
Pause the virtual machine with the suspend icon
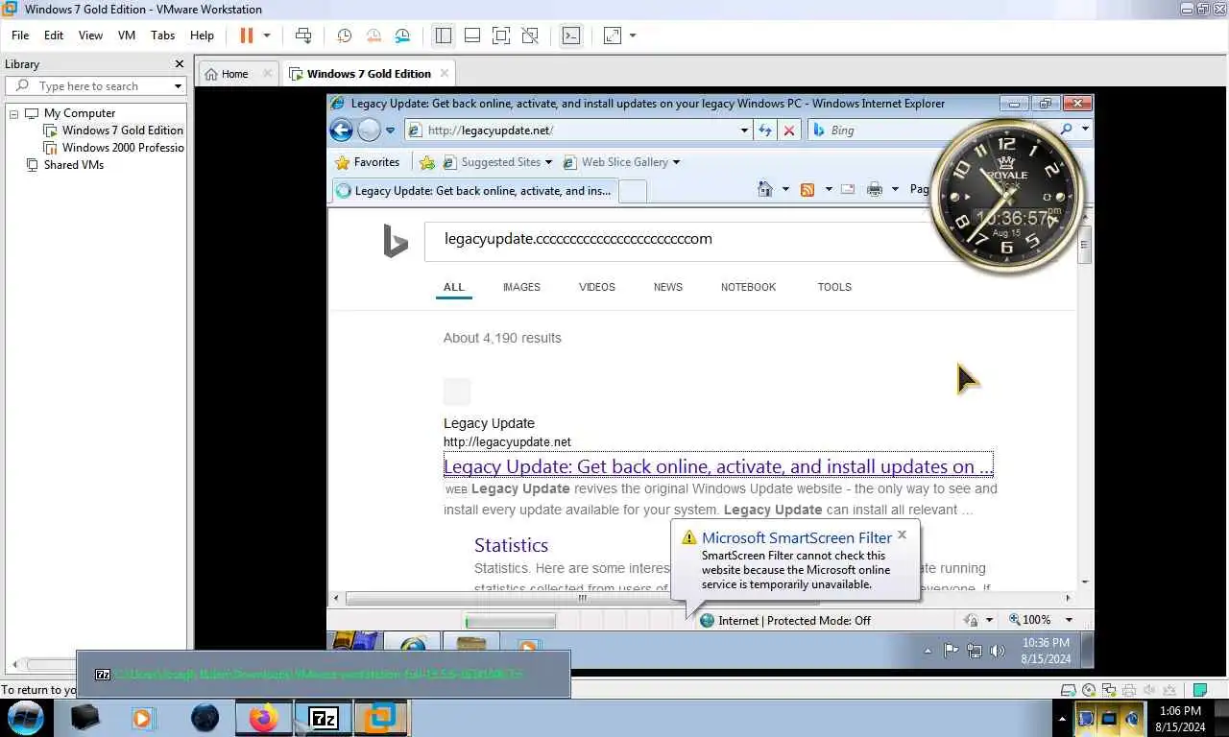click(x=246, y=36)
